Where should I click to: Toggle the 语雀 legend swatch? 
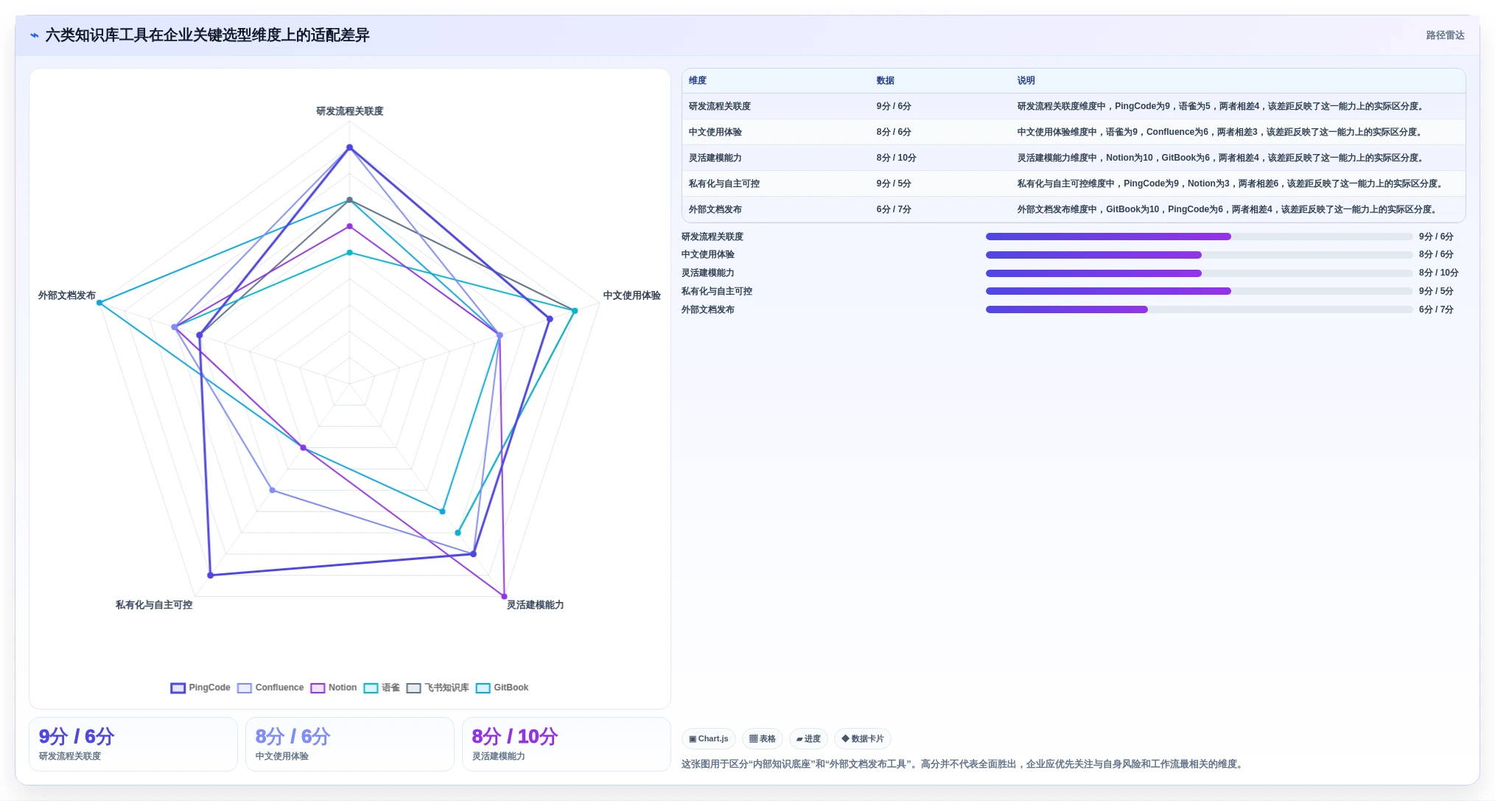click(371, 688)
